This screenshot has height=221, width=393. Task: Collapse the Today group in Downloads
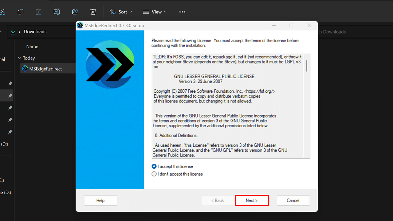tap(19, 58)
